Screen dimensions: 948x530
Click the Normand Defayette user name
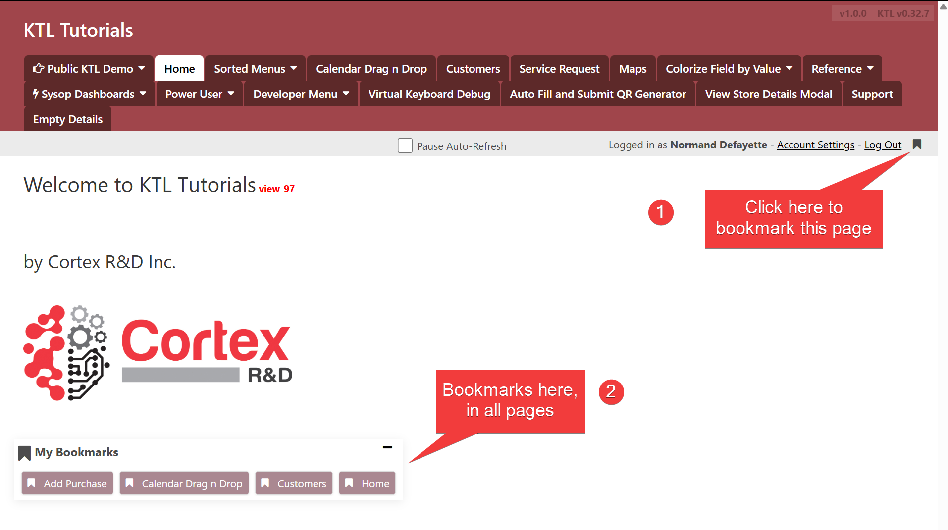point(718,145)
